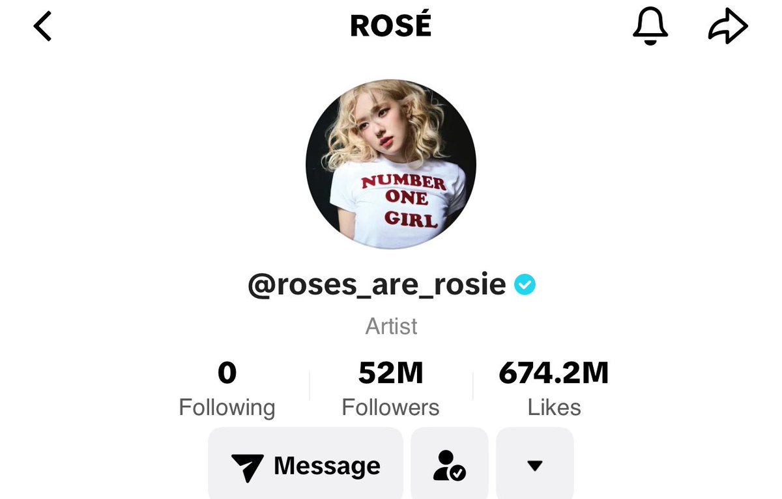
Task: Click the Message button text
Action: pos(327,466)
